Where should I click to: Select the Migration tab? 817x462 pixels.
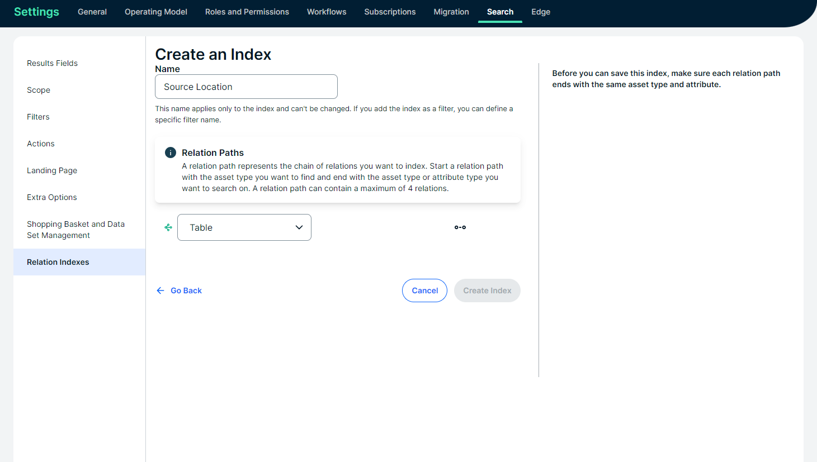tap(451, 12)
